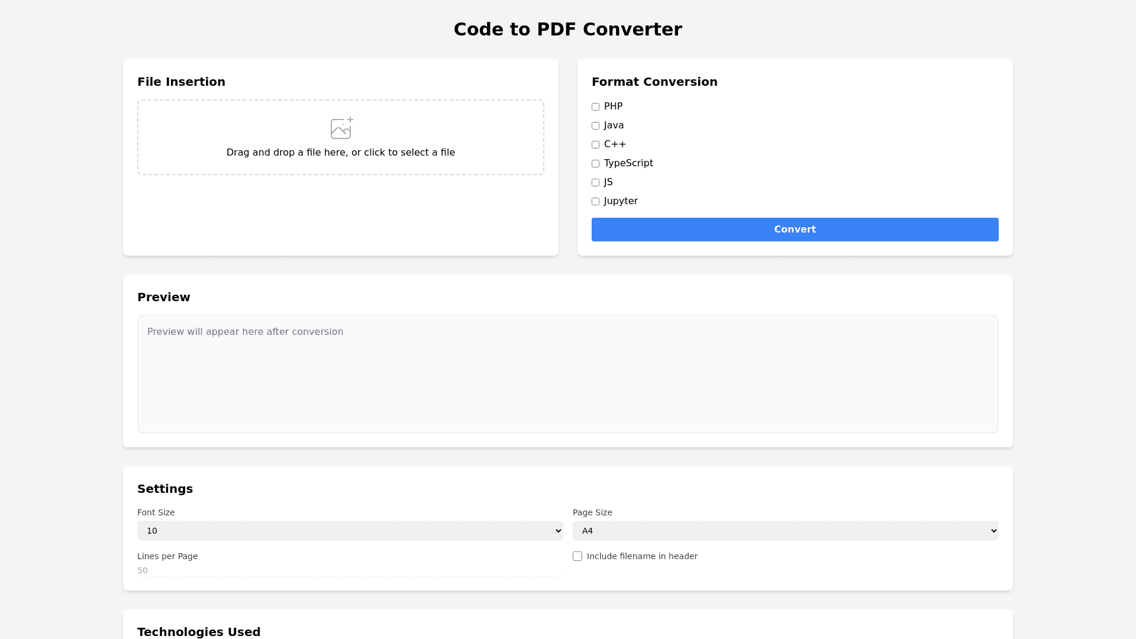Select the TypeScript checkbox
This screenshot has height=639, width=1136.
595,164
